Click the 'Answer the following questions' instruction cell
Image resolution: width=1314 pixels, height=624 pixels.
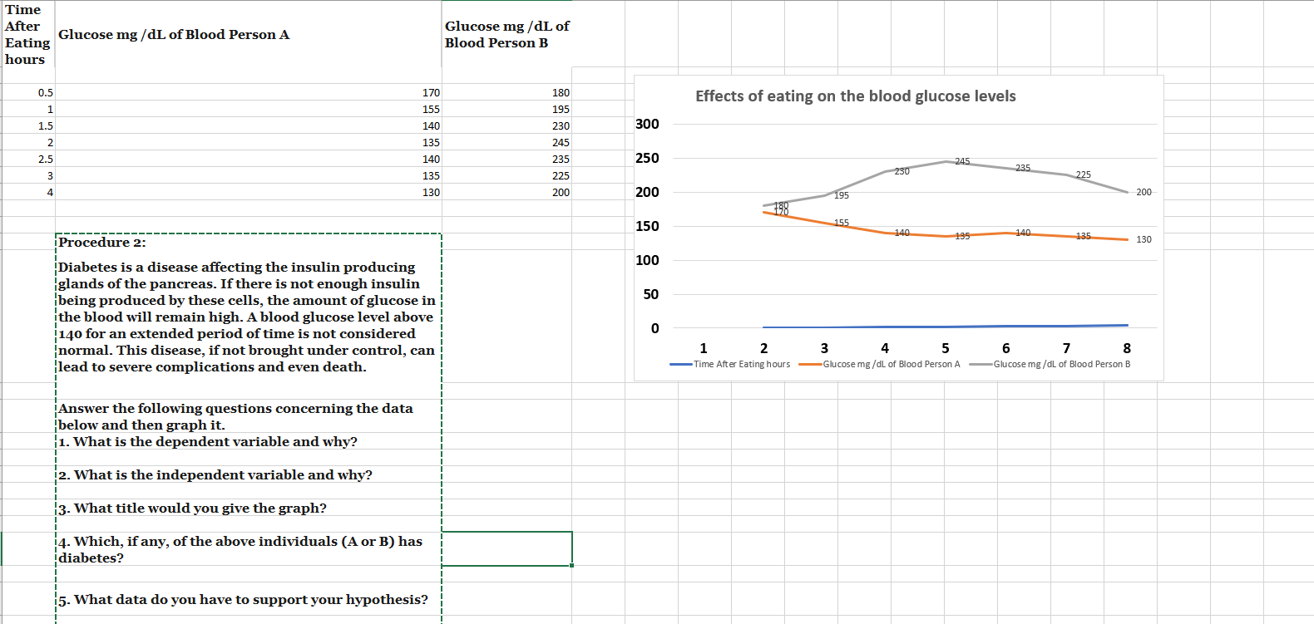(248, 416)
